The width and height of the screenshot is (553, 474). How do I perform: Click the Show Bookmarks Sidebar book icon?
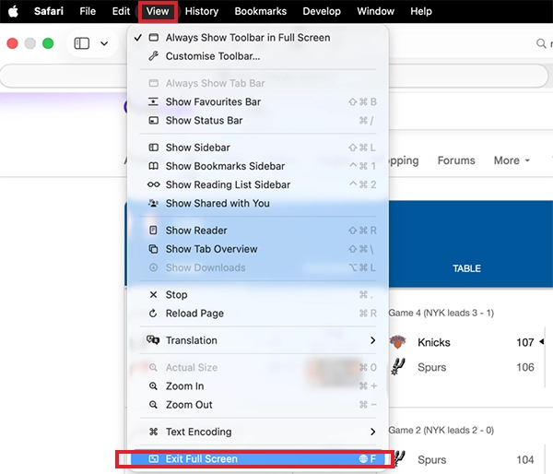click(x=153, y=166)
